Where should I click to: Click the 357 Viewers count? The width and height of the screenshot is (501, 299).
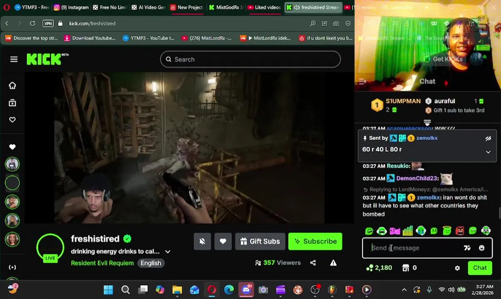coord(278,263)
